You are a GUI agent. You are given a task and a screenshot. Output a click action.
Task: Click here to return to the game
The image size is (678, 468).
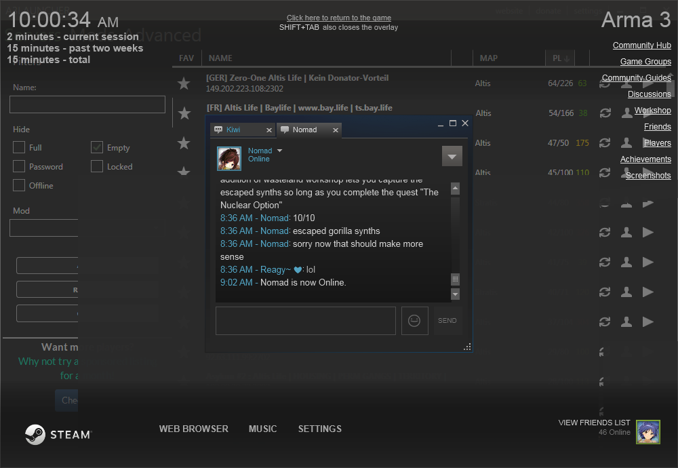click(x=338, y=18)
